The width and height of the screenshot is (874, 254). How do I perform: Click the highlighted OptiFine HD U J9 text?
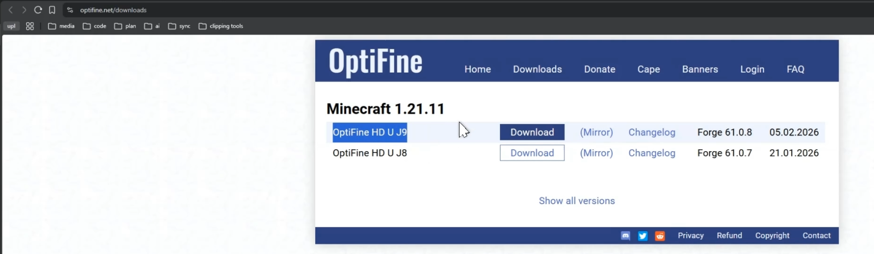tap(370, 132)
